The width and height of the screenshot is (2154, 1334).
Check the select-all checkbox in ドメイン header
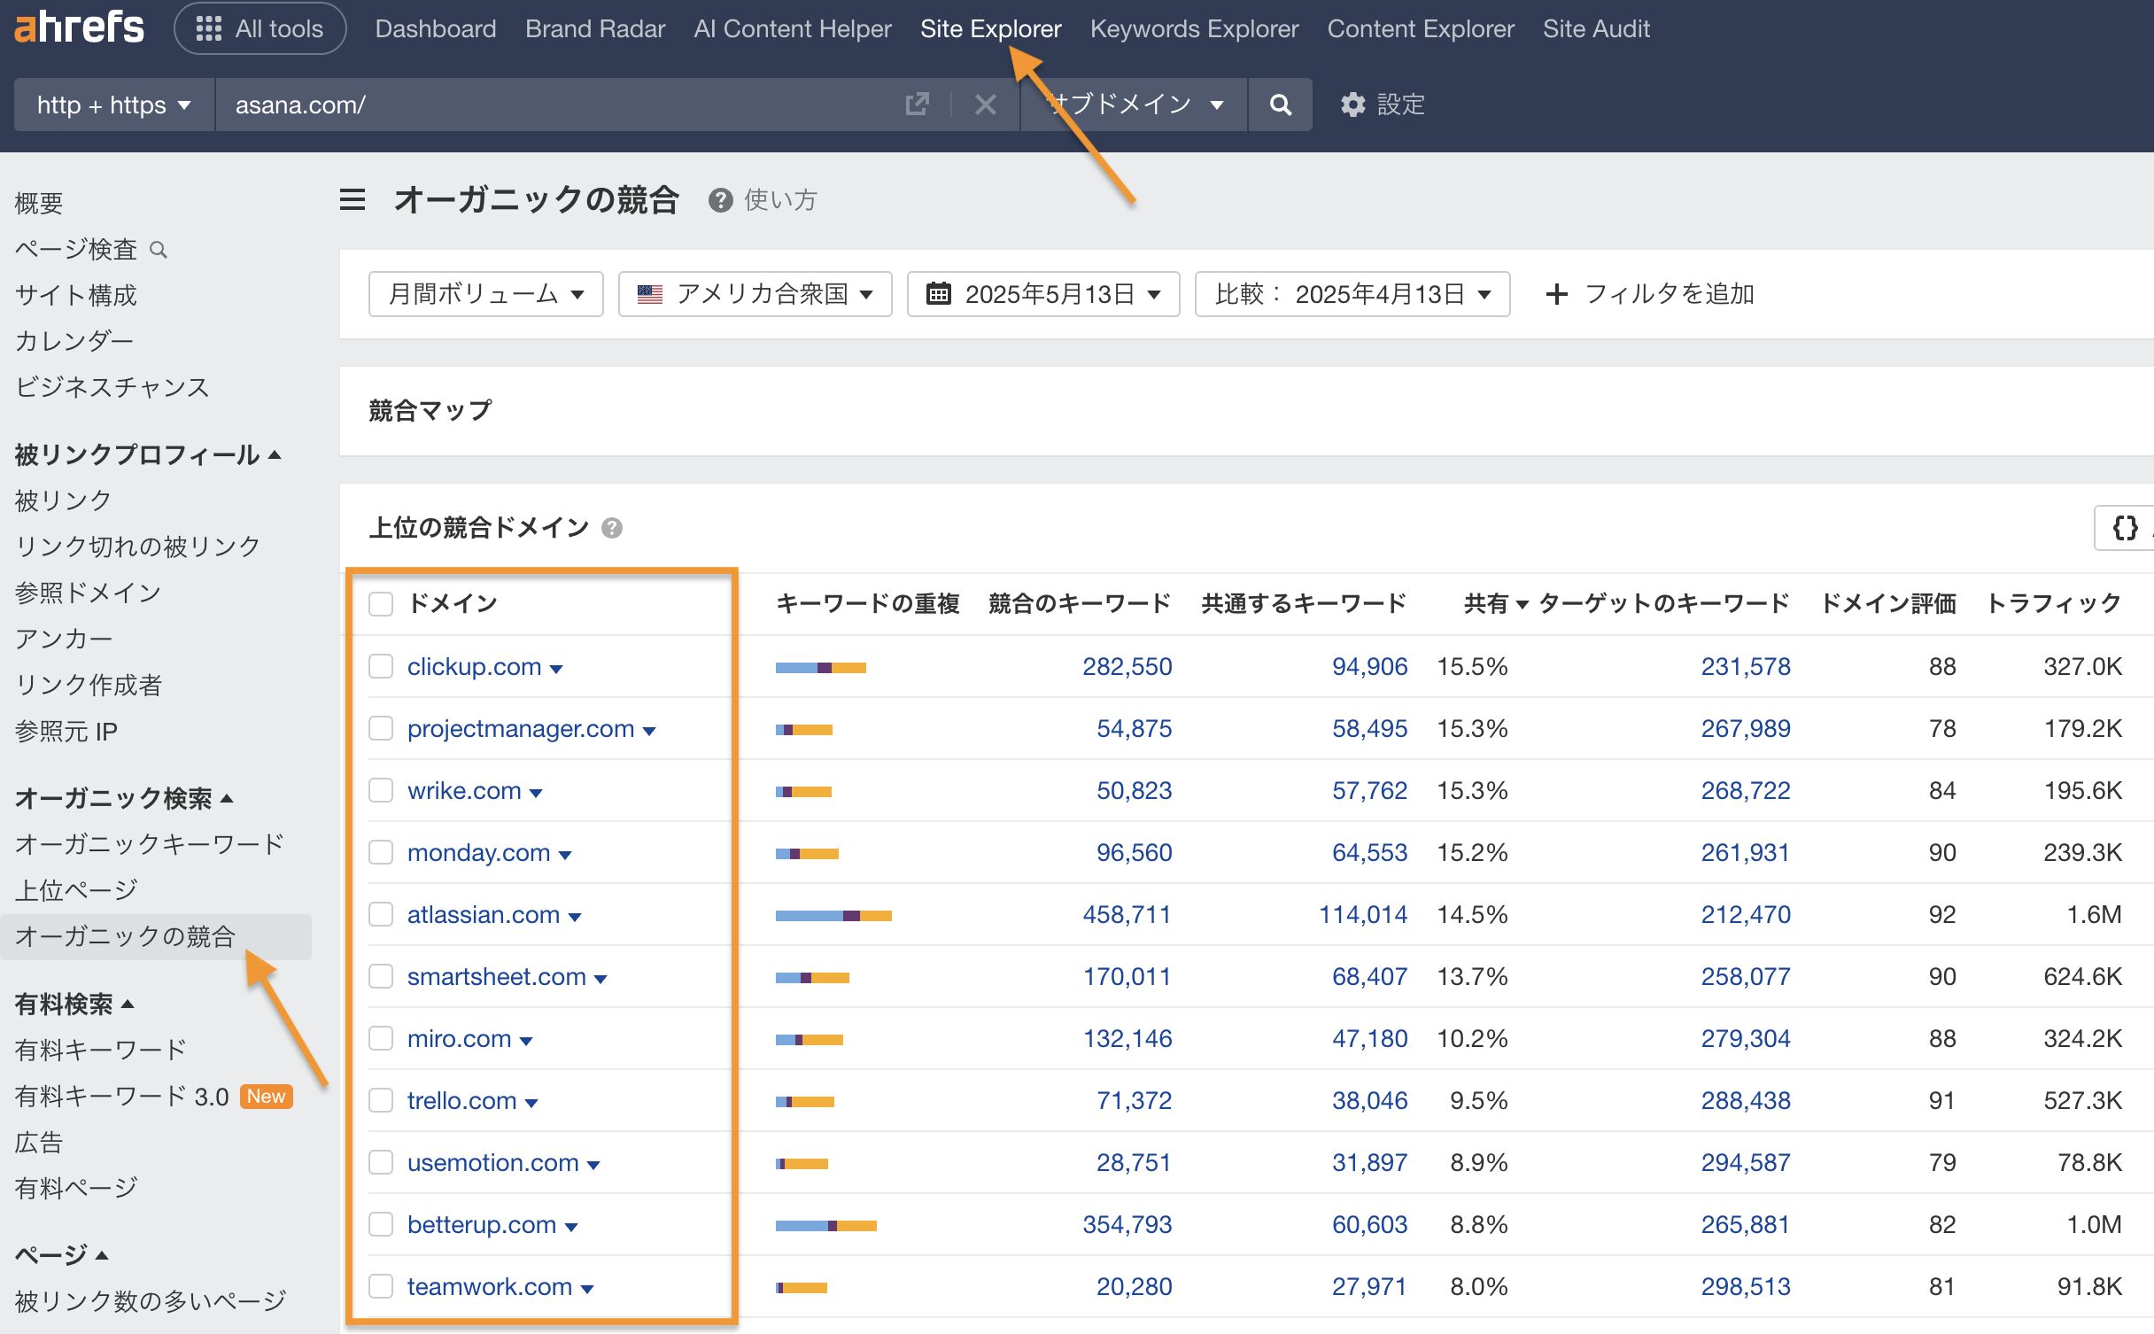tap(381, 603)
